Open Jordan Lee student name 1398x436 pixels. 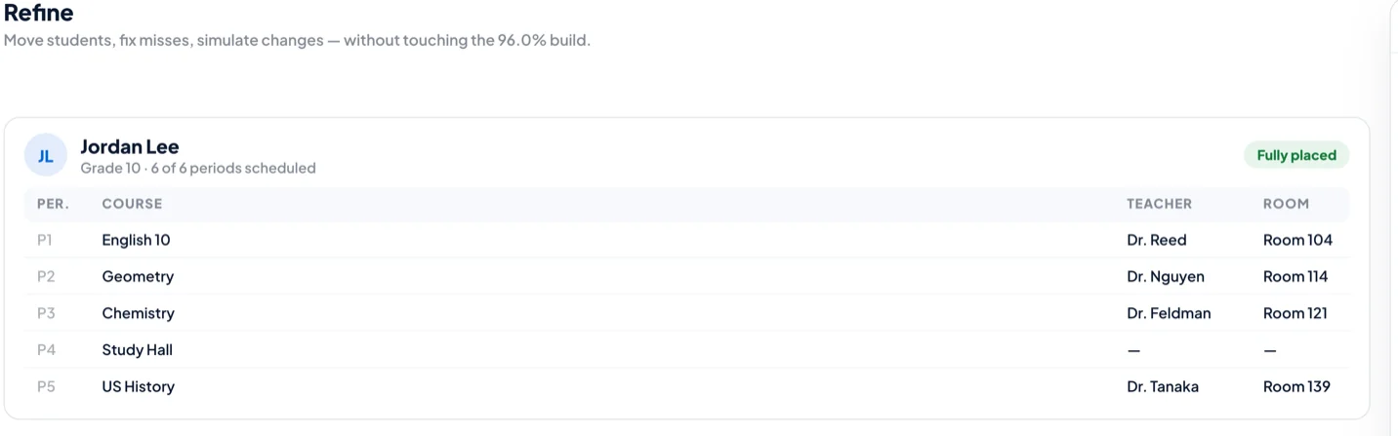[129, 146]
